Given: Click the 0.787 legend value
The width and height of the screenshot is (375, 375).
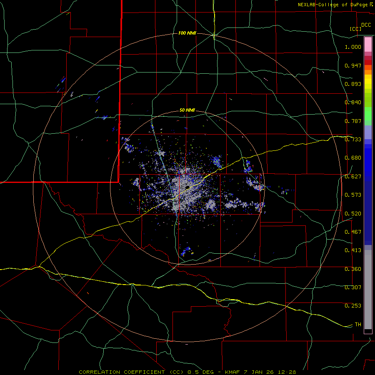Looking at the screenshot, I should coord(353,121).
